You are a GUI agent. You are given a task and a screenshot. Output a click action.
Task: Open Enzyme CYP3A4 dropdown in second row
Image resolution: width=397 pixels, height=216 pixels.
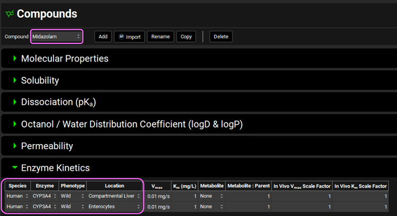point(44,206)
